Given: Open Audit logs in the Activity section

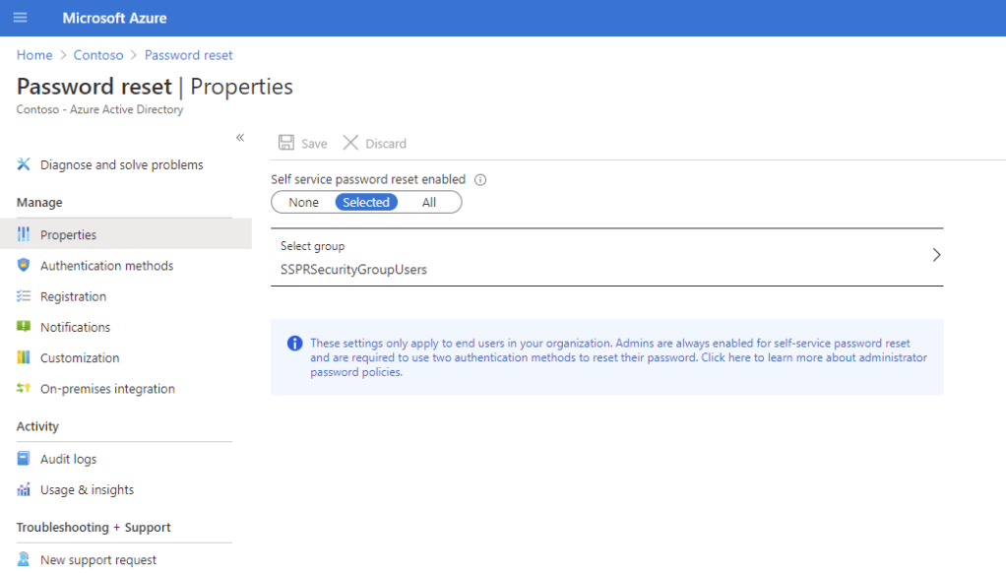Looking at the screenshot, I should pos(68,459).
